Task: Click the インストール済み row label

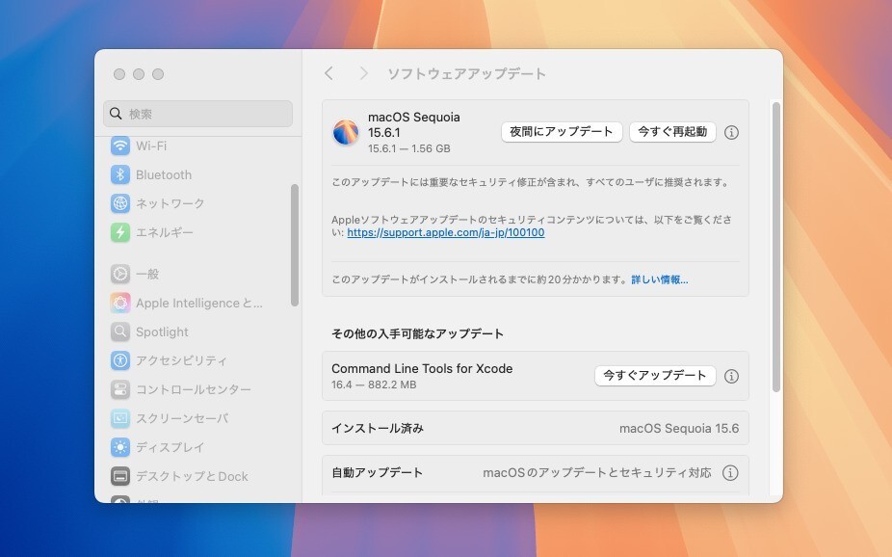Action: [378, 428]
